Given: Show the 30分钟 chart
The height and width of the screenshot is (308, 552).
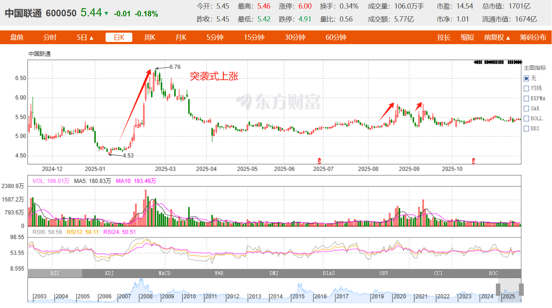Looking at the screenshot, I should coord(295,37).
